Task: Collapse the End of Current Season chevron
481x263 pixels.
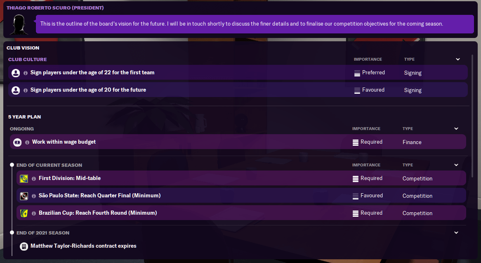Action: tap(456, 165)
